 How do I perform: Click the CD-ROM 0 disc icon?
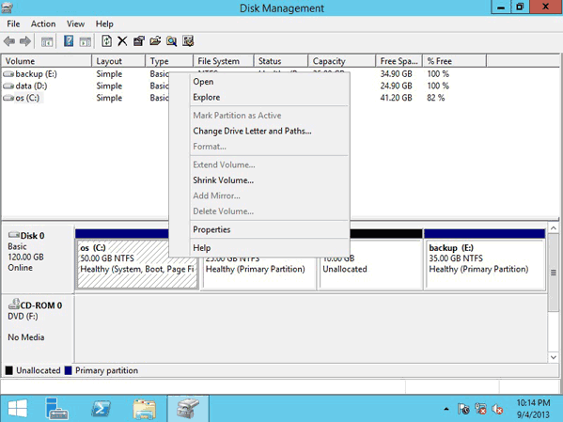point(14,305)
